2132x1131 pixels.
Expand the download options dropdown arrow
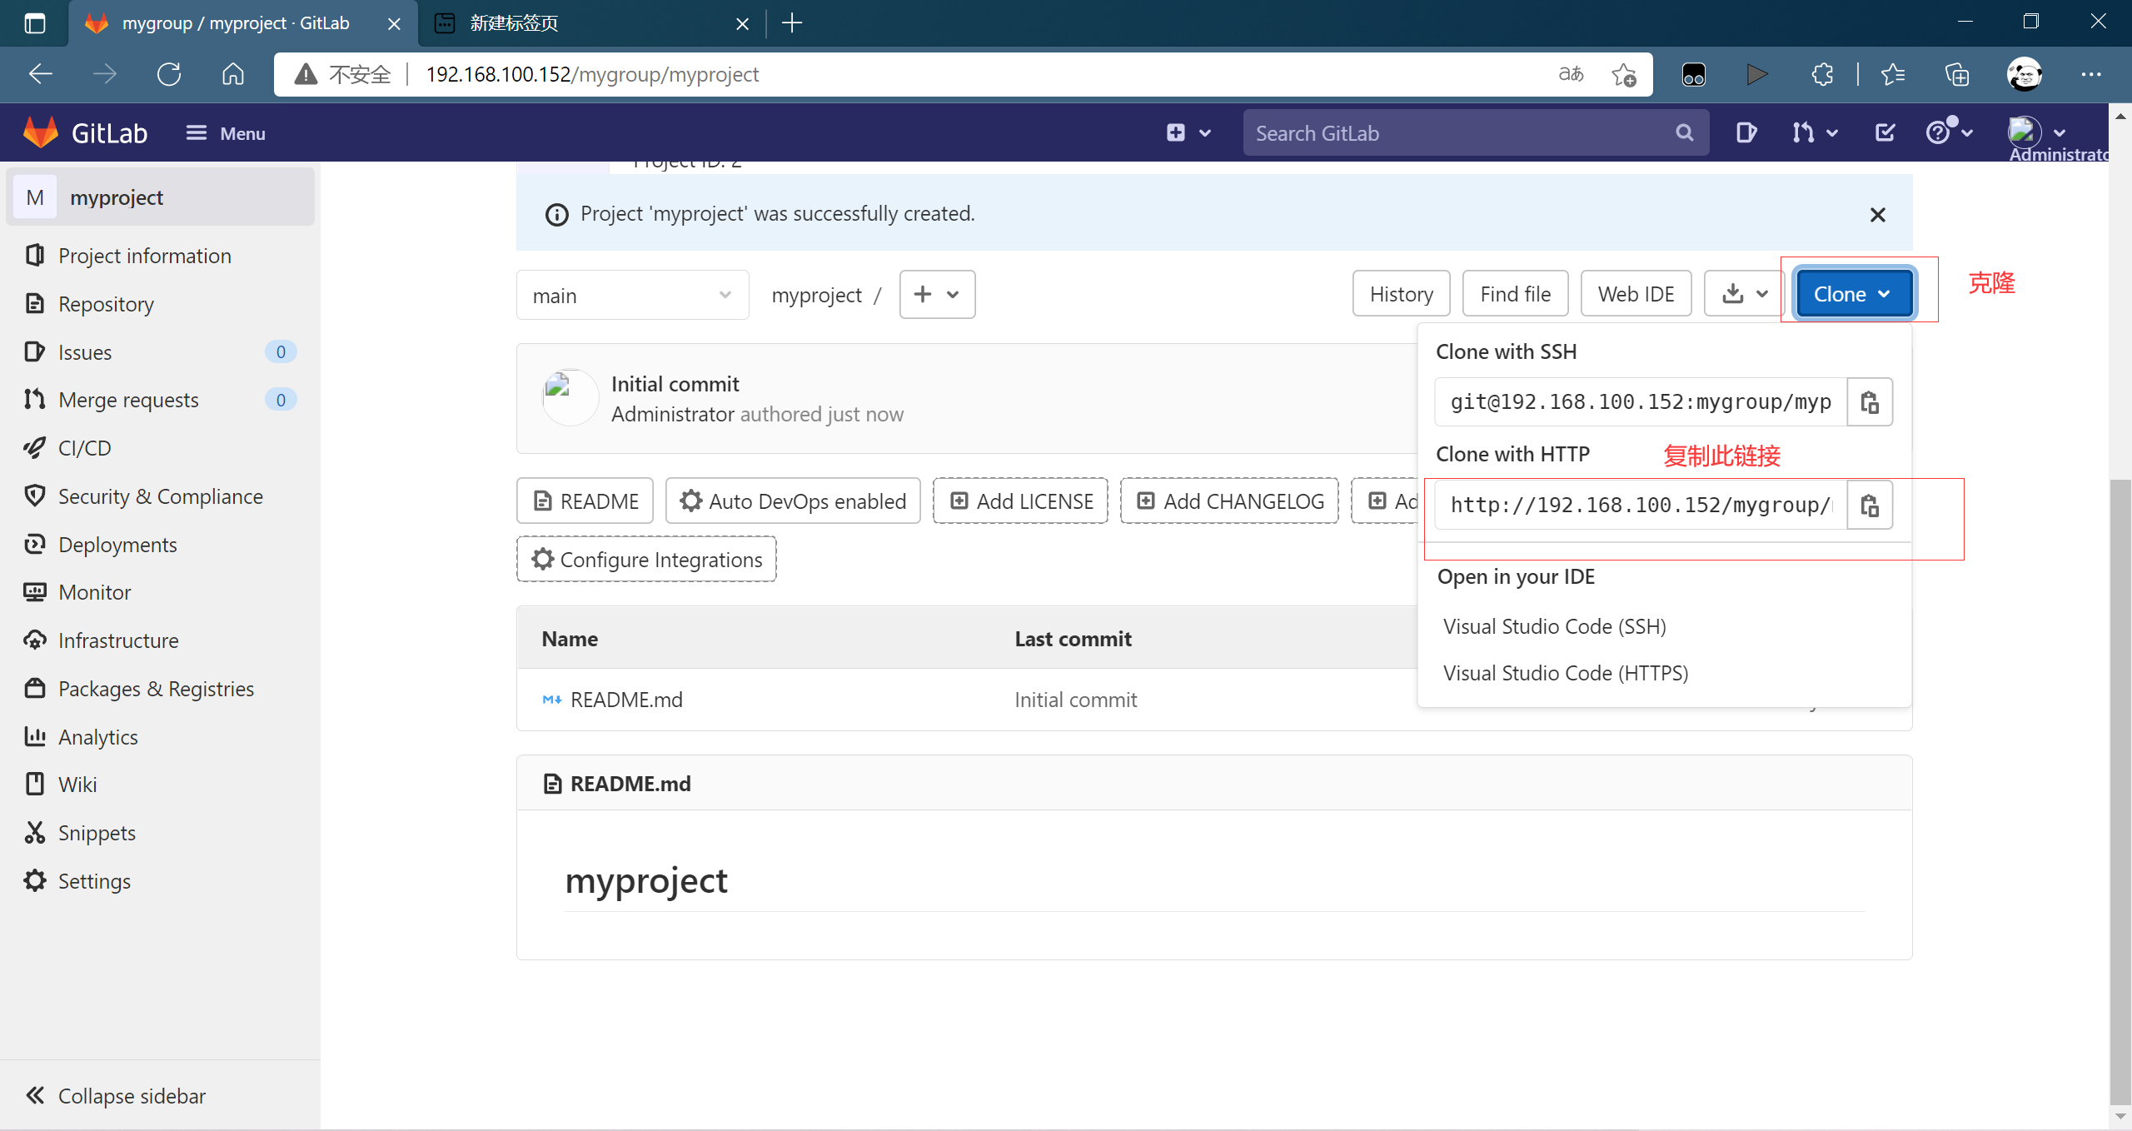point(1761,293)
